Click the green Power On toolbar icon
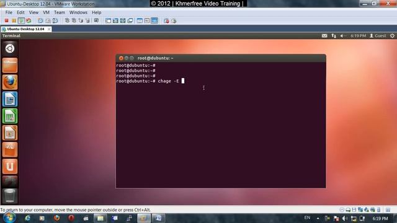 21,20
